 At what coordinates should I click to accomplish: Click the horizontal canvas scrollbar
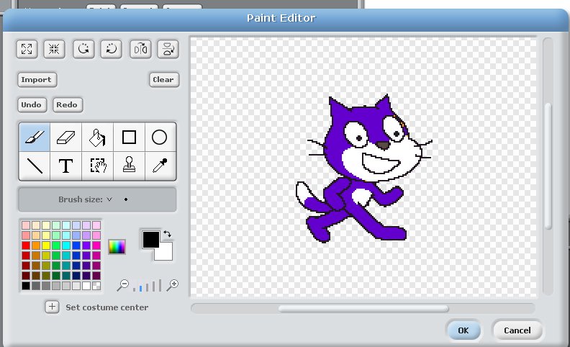click(363, 309)
